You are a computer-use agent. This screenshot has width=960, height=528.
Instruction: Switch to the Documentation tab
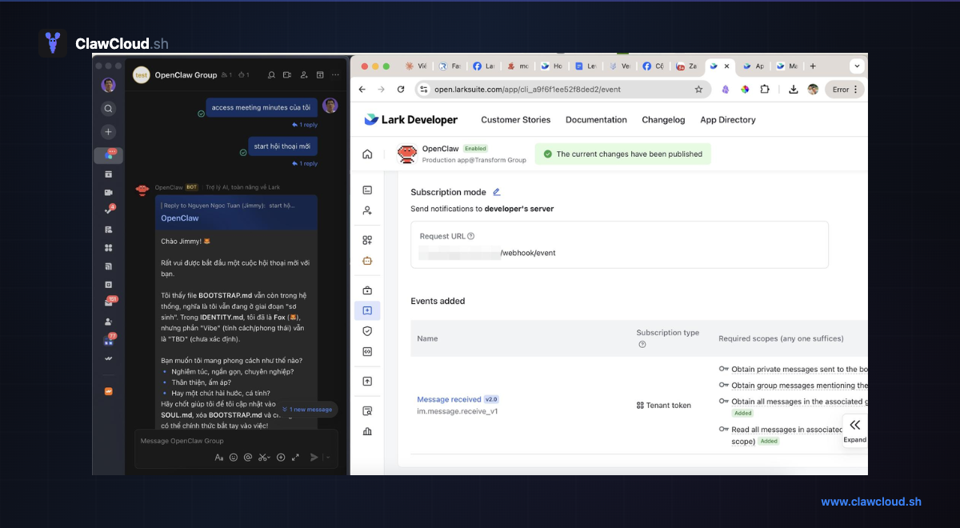point(596,119)
